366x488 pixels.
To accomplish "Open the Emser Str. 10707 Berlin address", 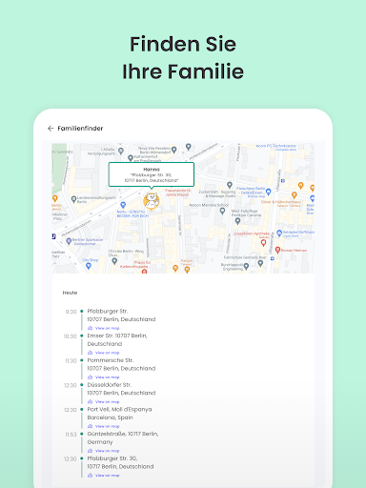I will coord(117,339).
